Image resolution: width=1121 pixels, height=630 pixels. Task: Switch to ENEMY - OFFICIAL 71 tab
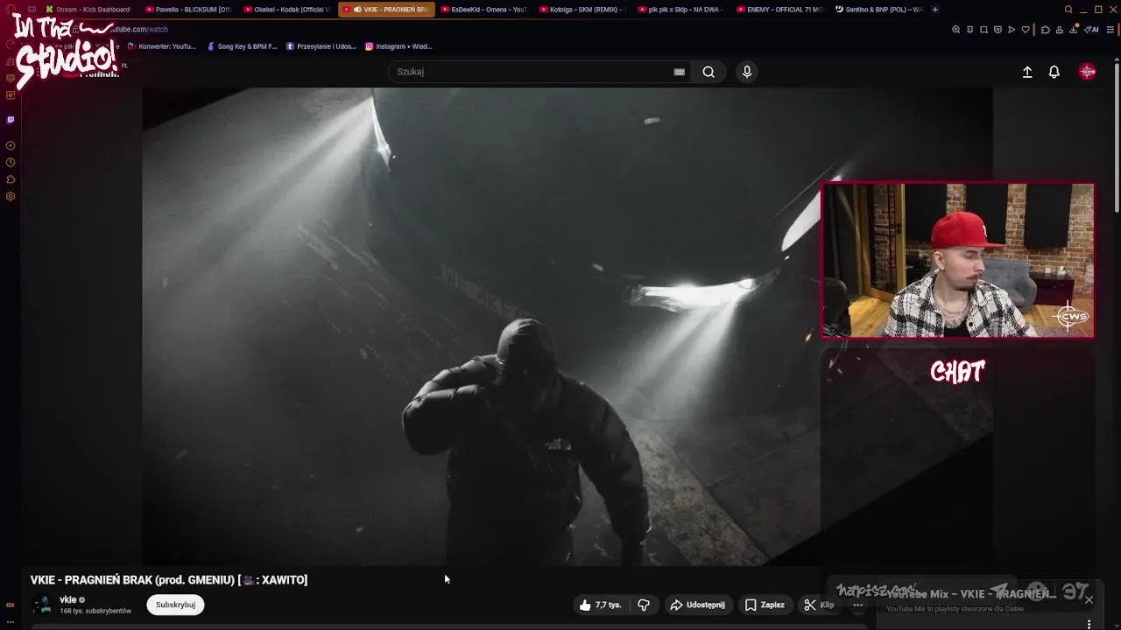tap(779, 10)
